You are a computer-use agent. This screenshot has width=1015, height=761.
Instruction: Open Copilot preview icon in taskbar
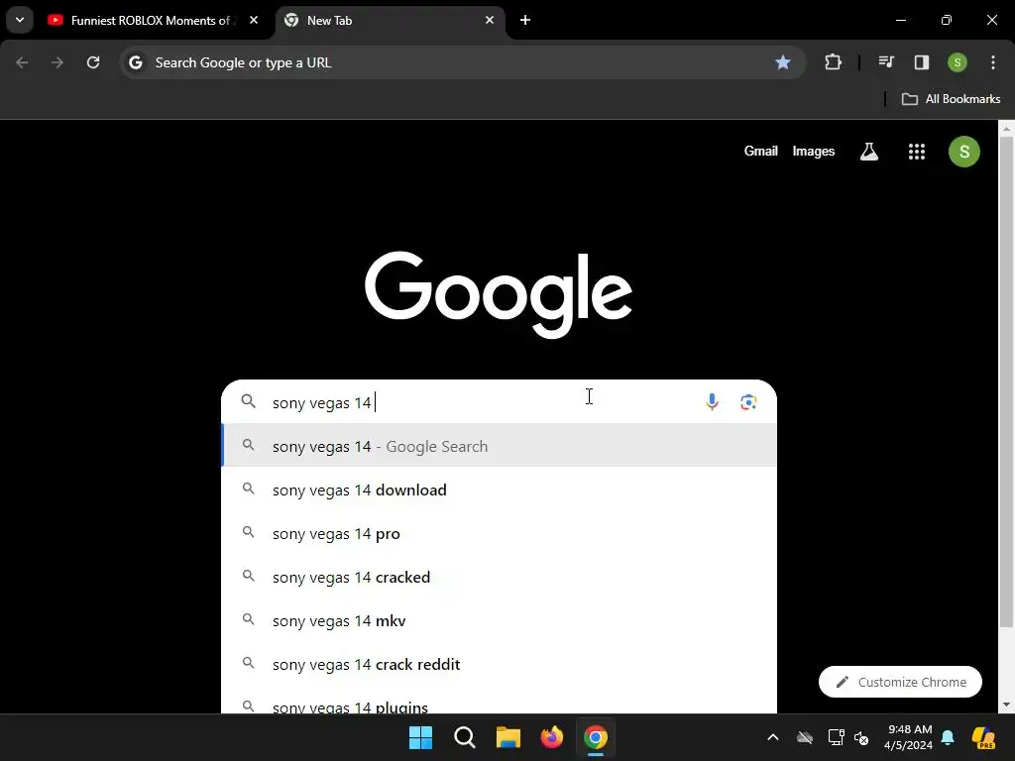pyautogui.click(x=983, y=737)
